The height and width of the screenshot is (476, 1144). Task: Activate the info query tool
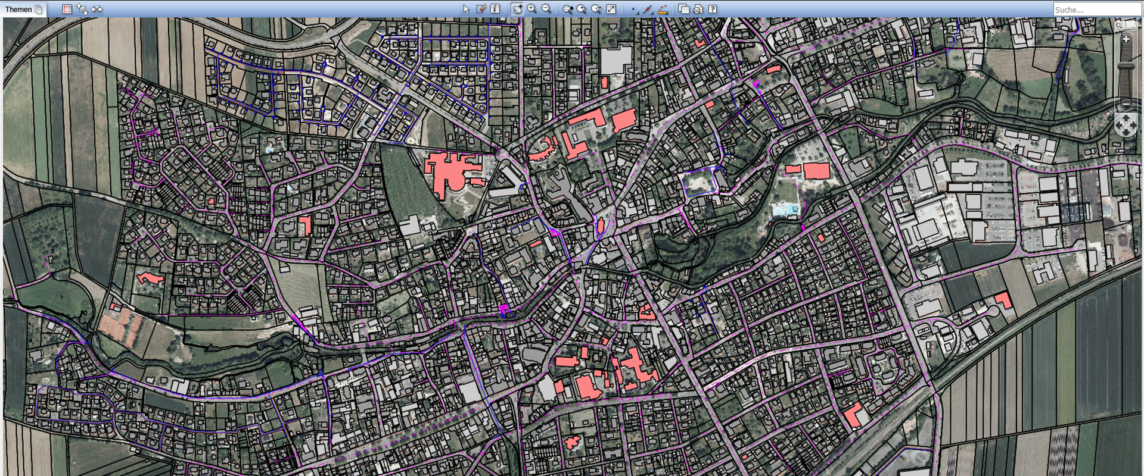(x=495, y=9)
